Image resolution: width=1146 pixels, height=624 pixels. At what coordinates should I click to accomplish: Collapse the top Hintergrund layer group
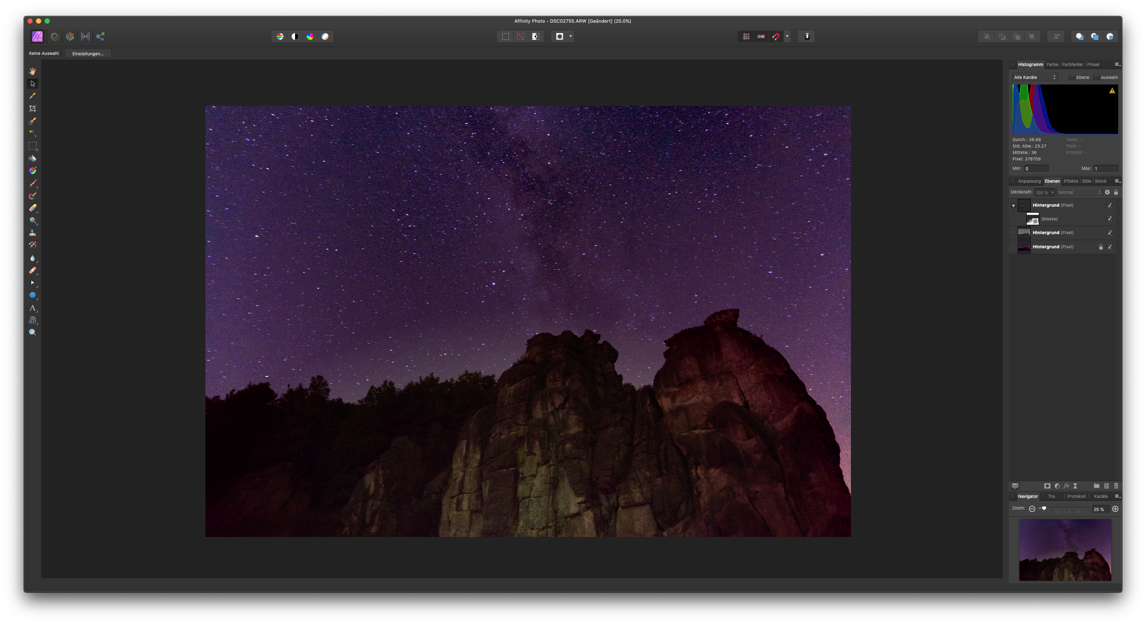pyautogui.click(x=1013, y=205)
